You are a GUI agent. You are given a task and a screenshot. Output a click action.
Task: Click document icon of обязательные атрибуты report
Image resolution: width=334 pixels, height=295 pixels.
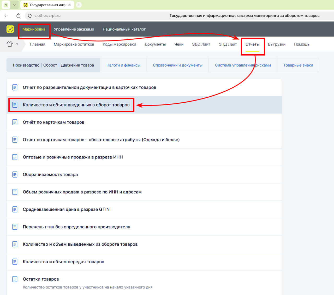point(15,140)
